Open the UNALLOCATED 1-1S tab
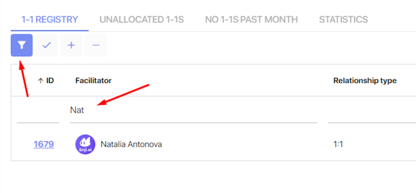This screenshot has height=193, width=416. (142, 20)
